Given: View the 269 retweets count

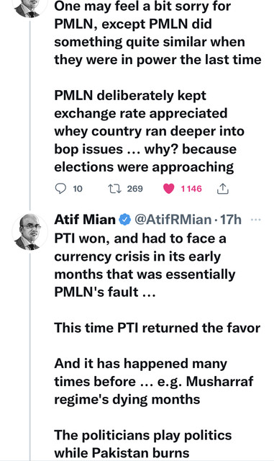Looking at the screenshot, I should click(134, 189).
